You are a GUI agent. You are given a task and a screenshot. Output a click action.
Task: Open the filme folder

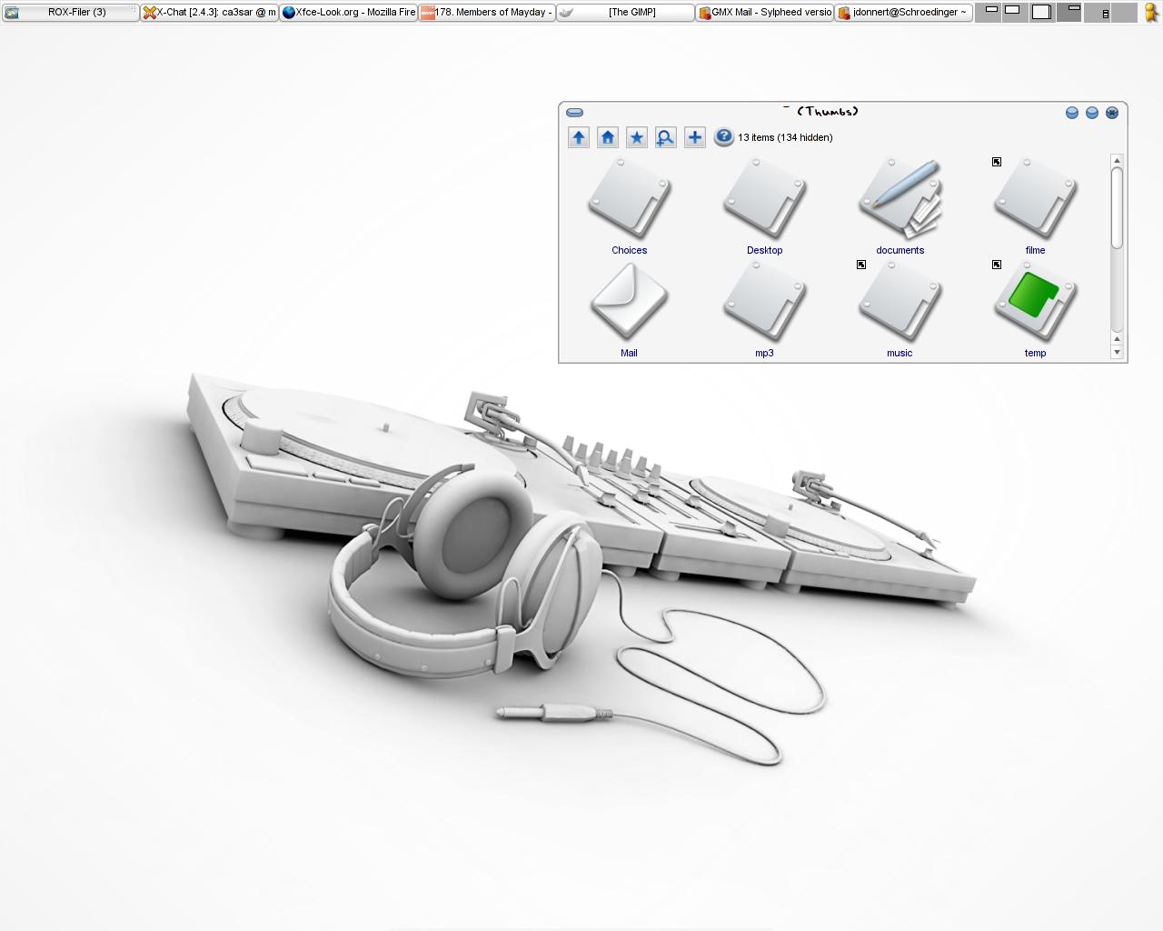(x=1035, y=206)
